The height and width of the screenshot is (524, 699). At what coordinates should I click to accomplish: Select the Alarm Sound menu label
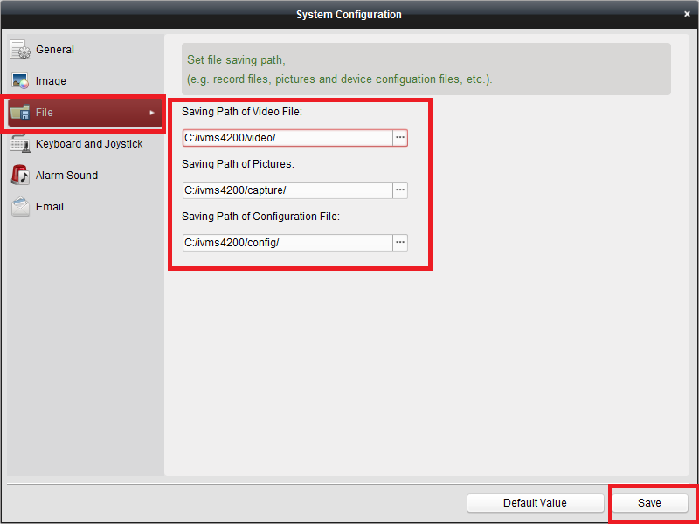(66, 176)
